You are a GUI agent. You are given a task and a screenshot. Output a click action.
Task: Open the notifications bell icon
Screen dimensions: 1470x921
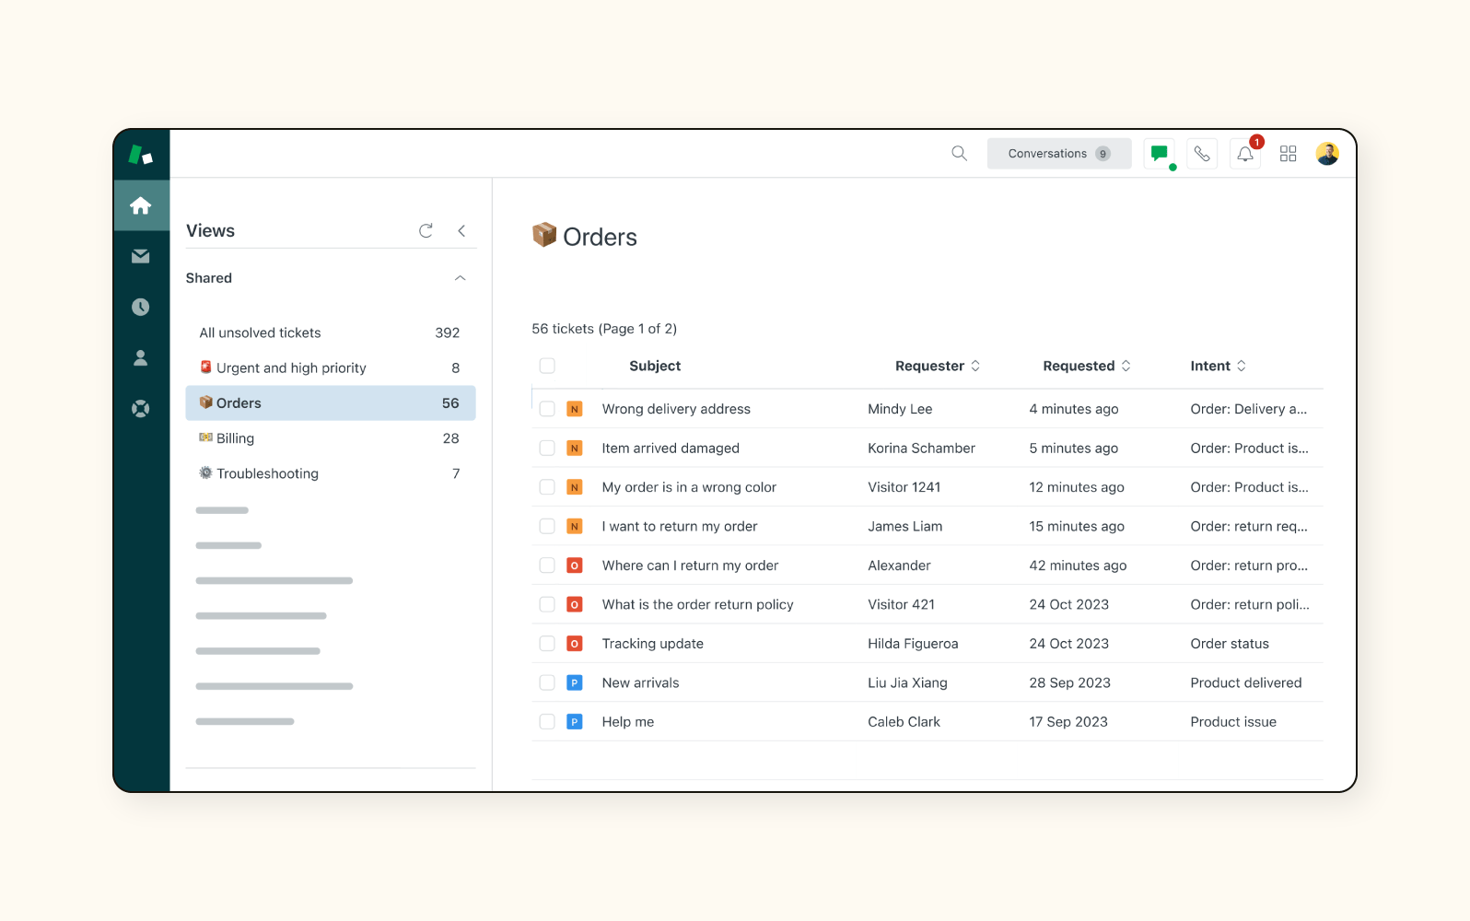[1245, 154]
